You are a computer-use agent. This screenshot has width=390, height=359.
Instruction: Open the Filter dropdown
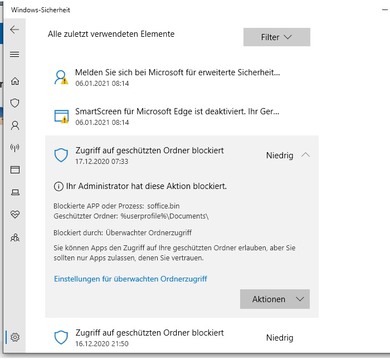tap(276, 37)
